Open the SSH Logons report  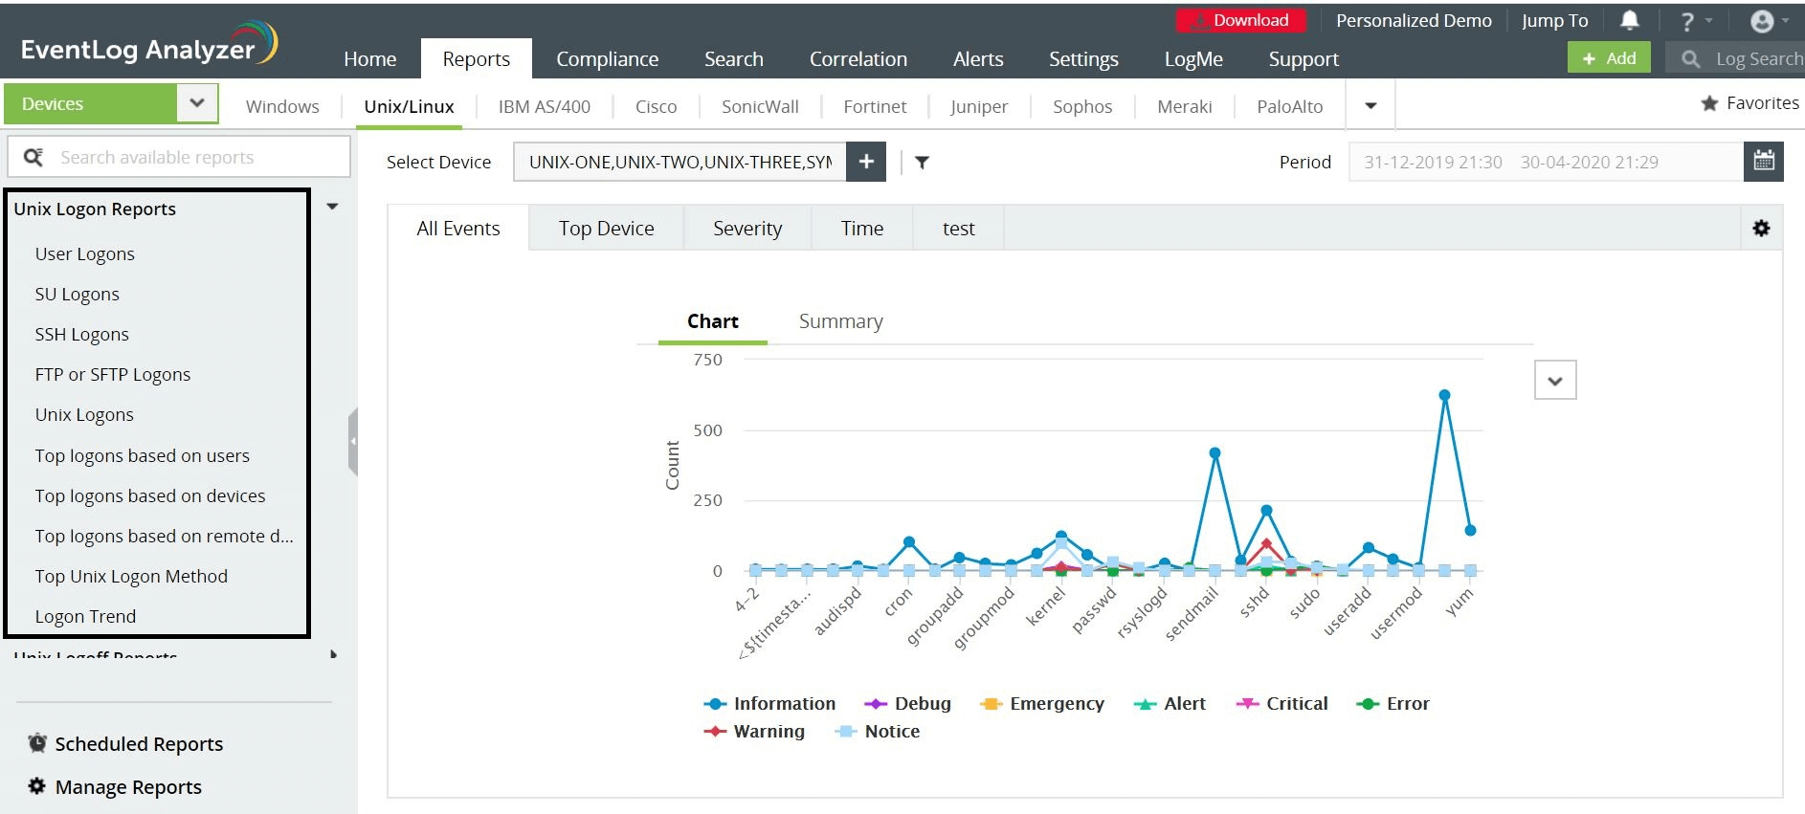(82, 335)
